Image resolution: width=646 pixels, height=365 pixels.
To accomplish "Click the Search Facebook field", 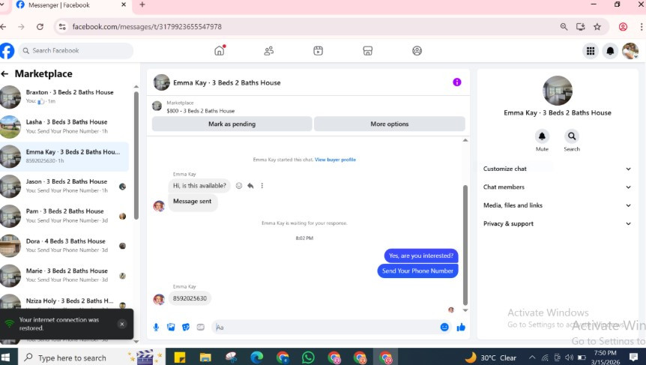I will pyautogui.click(x=76, y=51).
